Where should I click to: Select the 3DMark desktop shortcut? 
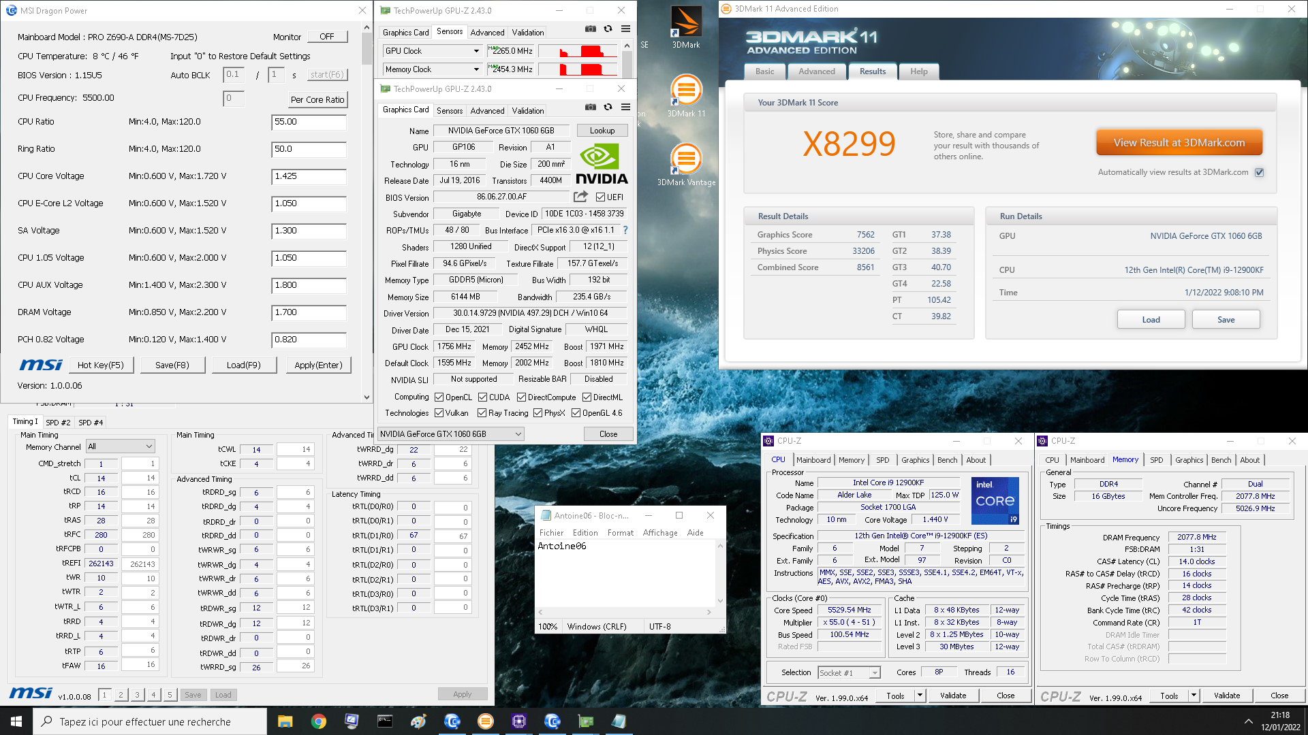(686, 28)
